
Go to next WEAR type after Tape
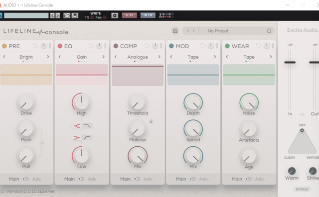click(271, 57)
